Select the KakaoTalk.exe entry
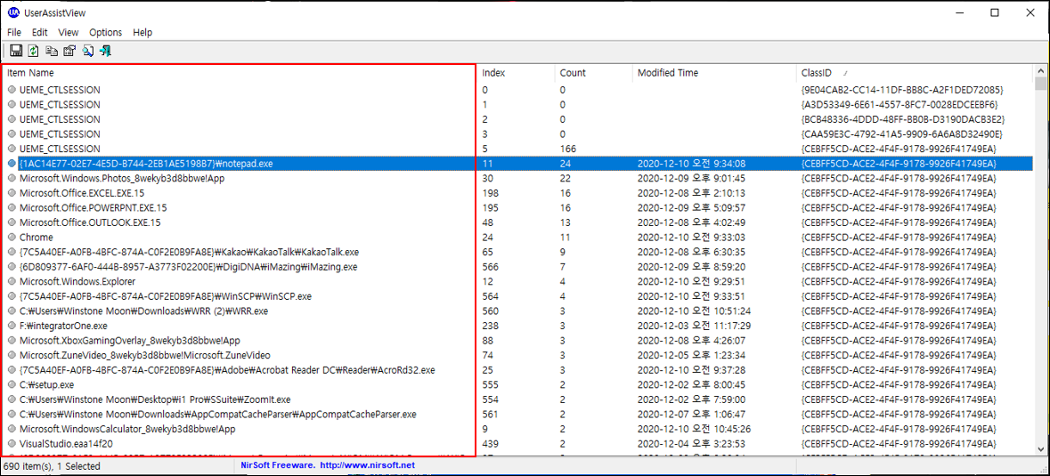 click(x=190, y=252)
